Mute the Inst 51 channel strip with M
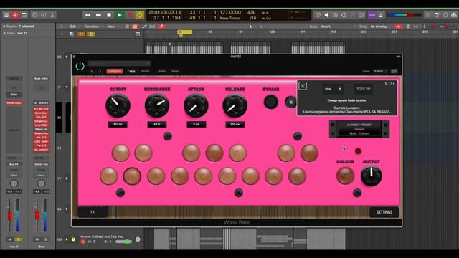459x258 pixels. tap(9, 239)
